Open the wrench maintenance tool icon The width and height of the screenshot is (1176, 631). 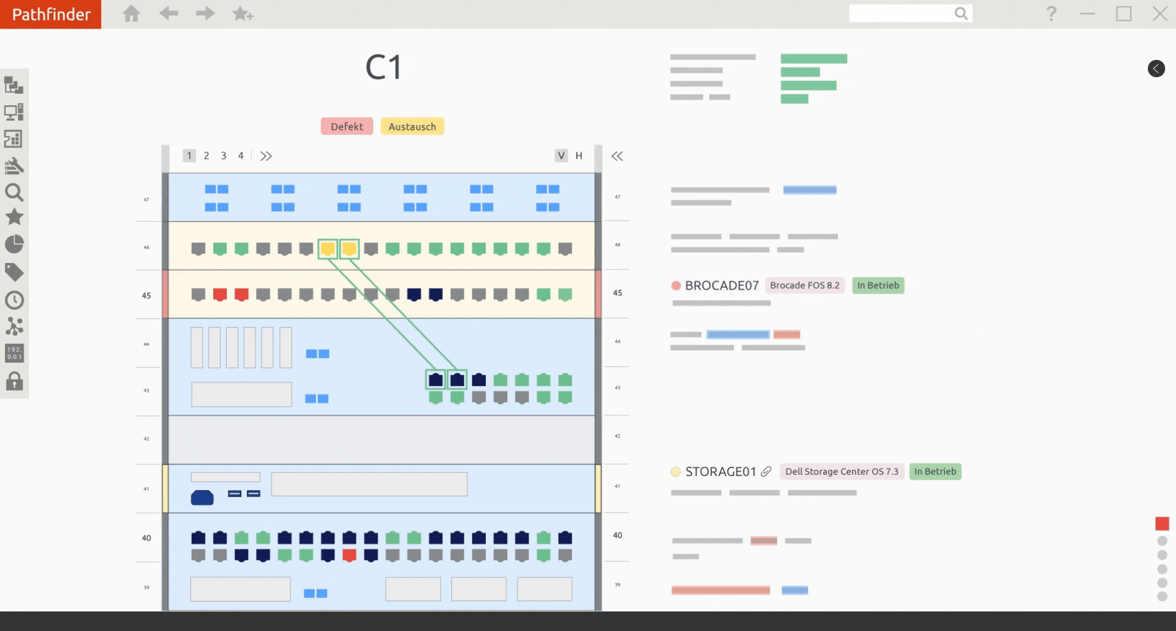[x=14, y=166]
